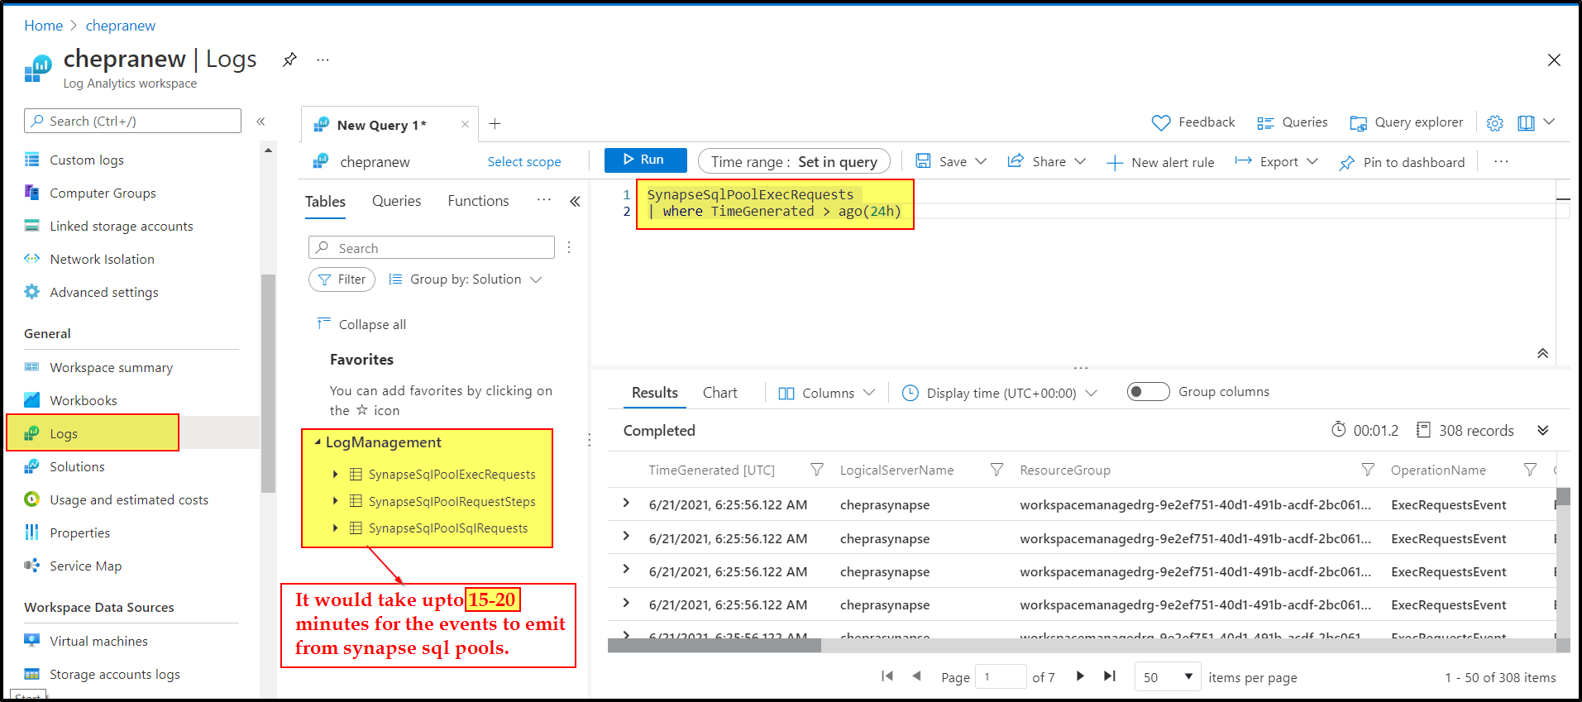Expand the query details double chevron

point(1542,430)
